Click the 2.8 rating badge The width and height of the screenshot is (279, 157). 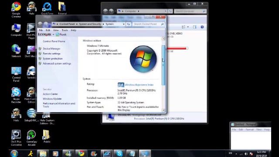pos(121,85)
